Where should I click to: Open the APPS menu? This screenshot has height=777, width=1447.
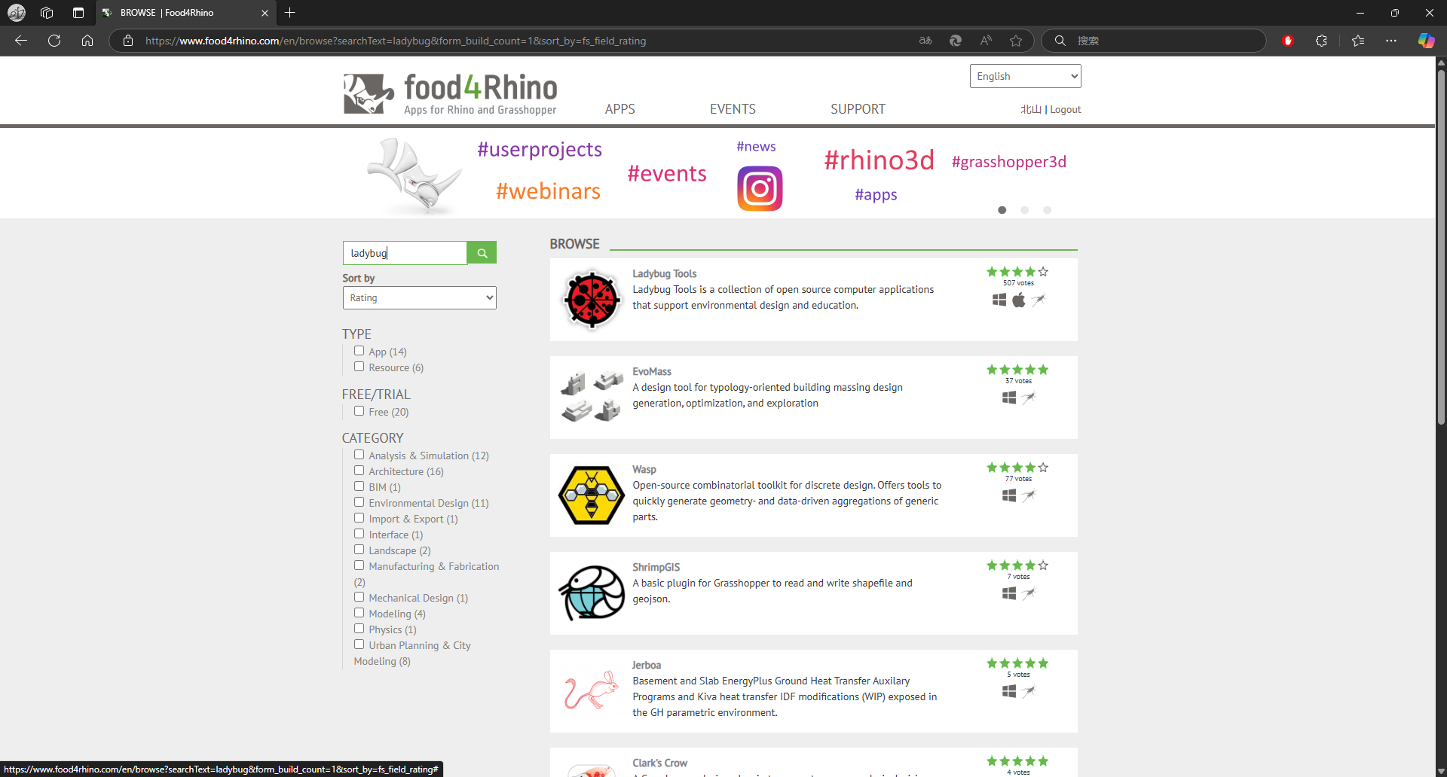[x=620, y=109]
